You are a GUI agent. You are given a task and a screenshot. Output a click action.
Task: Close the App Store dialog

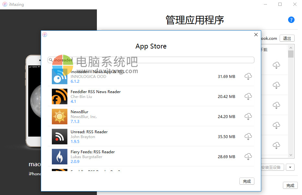click(256, 35)
